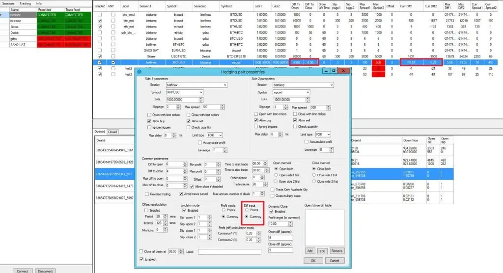The height and width of the screenshot is (273, 503).
Task: Click OK in the Hedging pair properties dialog
Action: coord(313,261)
